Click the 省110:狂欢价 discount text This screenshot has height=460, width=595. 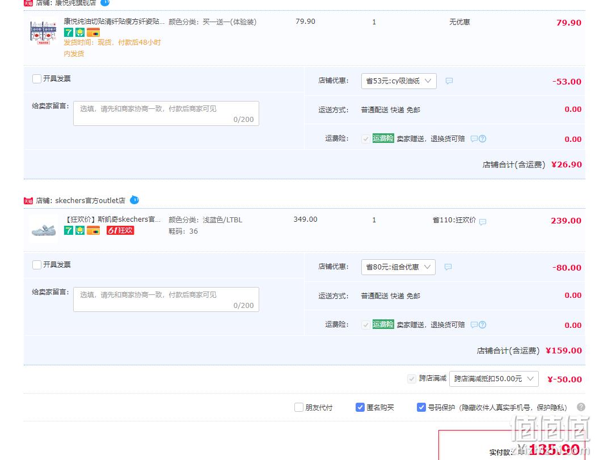pyautogui.click(x=454, y=220)
